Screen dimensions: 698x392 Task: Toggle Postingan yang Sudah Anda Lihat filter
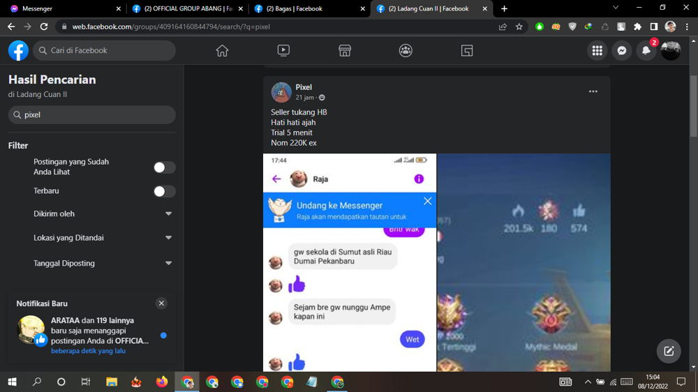[164, 167]
